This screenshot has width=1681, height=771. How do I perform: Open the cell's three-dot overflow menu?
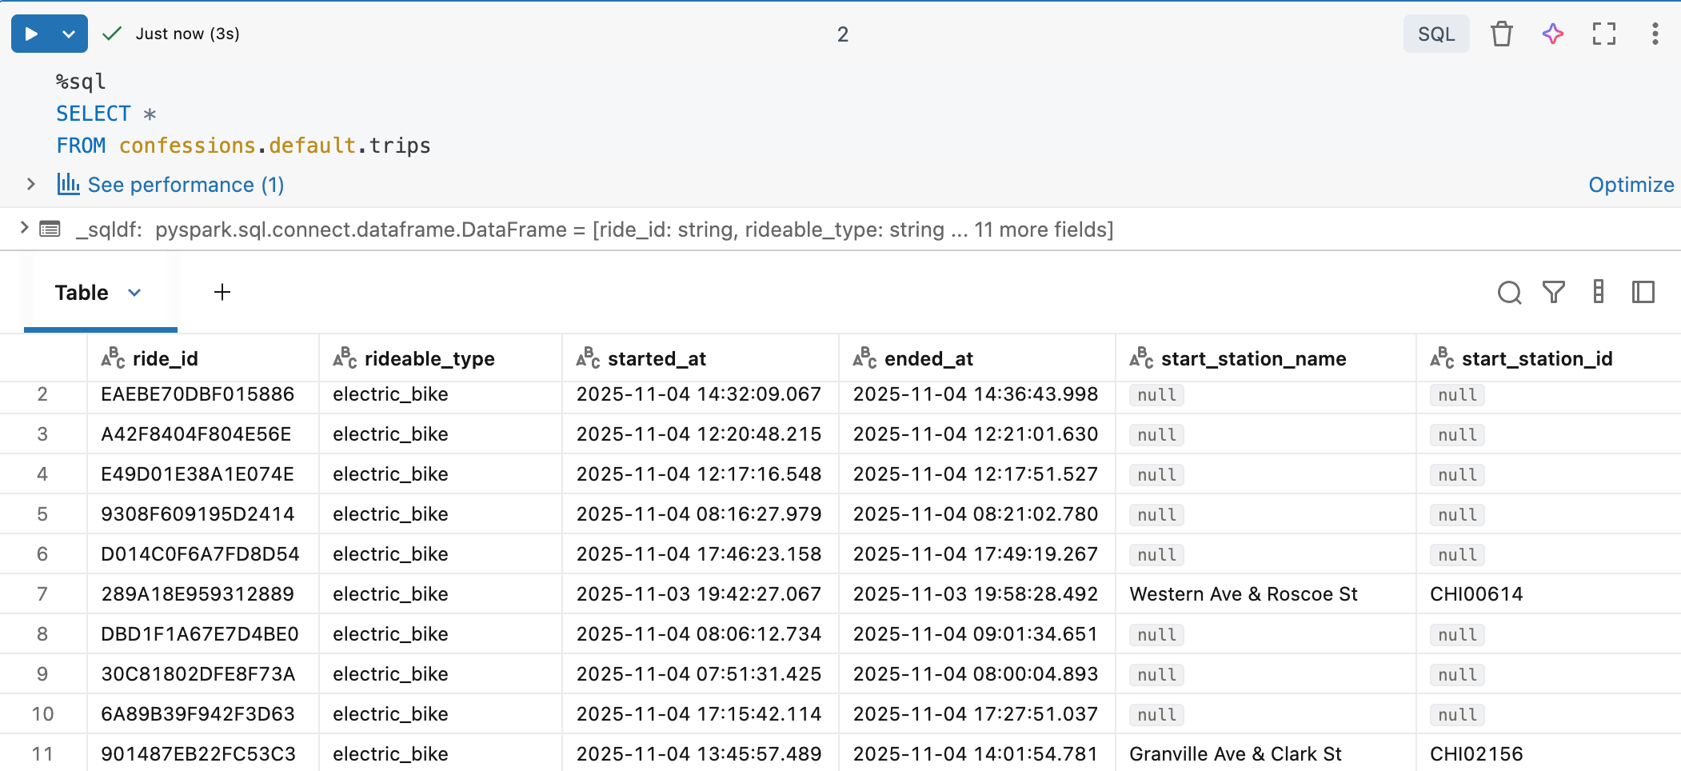click(1655, 34)
